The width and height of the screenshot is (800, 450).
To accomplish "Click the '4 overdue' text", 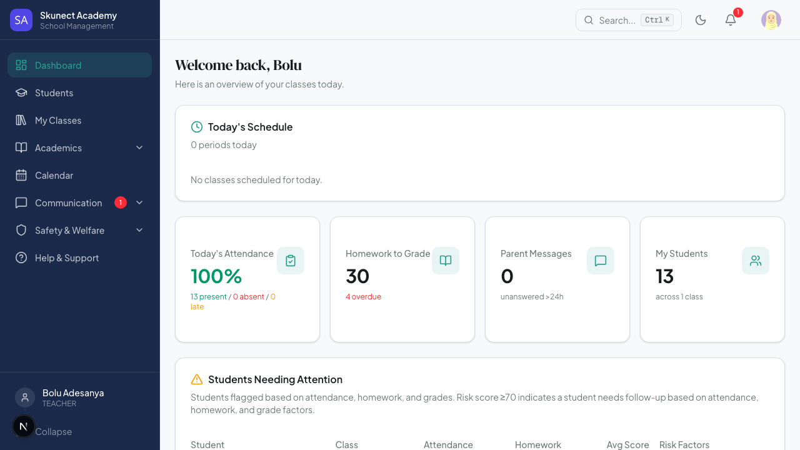I will pos(363,297).
